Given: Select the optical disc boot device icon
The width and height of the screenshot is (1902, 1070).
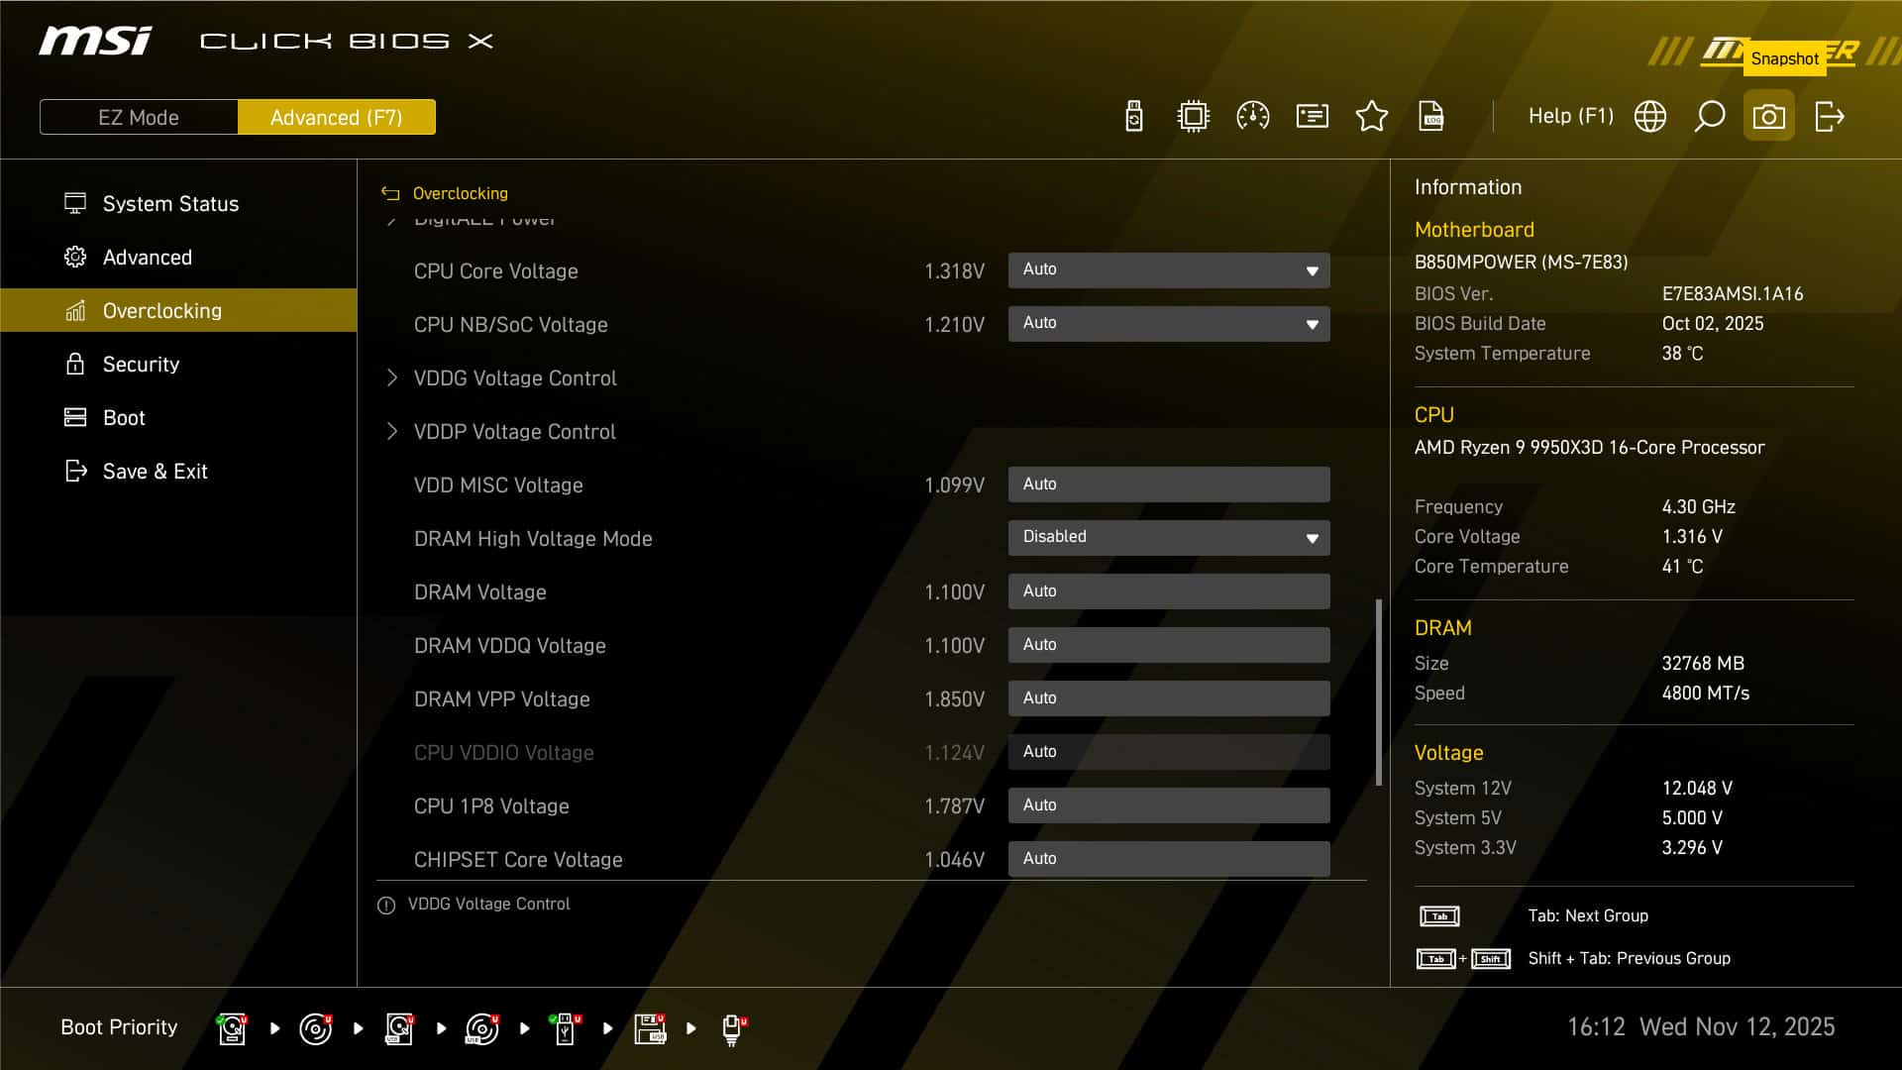Looking at the screenshot, I should point(315,1028).
